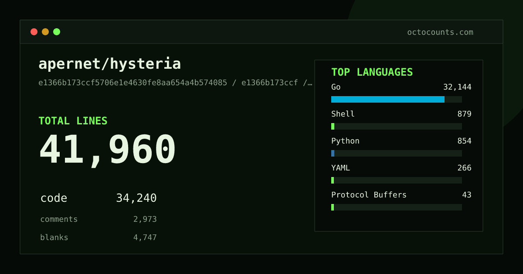
Task: Select the 266 YAML line count
Action: 464,168
